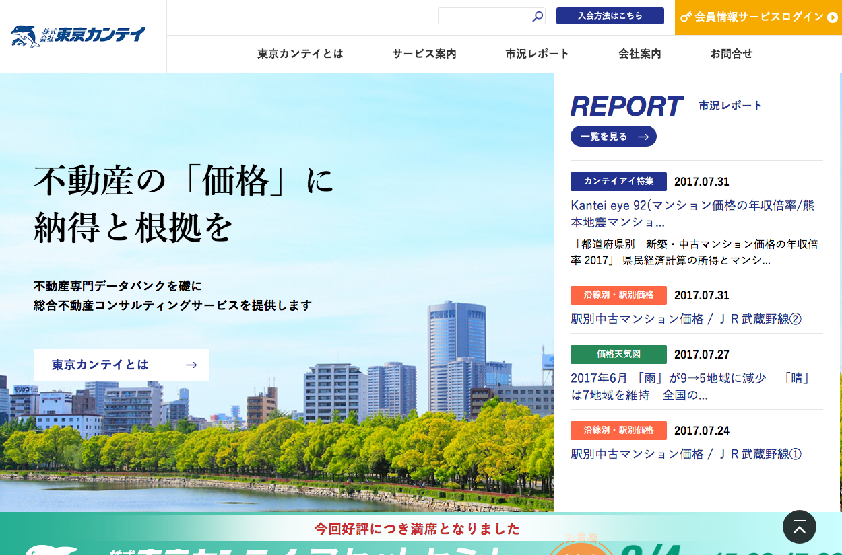This screenshot has height=555, width=842.
Task: Select 市況レポート in the top navigation
Action: pyautogui.click(x=538, y=54)
